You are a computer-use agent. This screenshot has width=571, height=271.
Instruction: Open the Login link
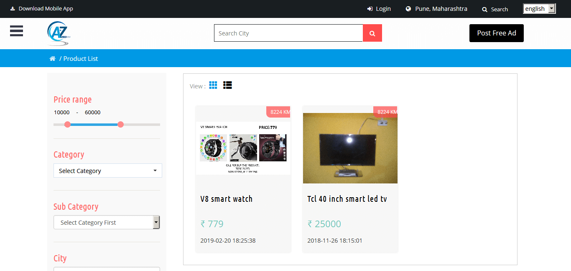(383, 9)
